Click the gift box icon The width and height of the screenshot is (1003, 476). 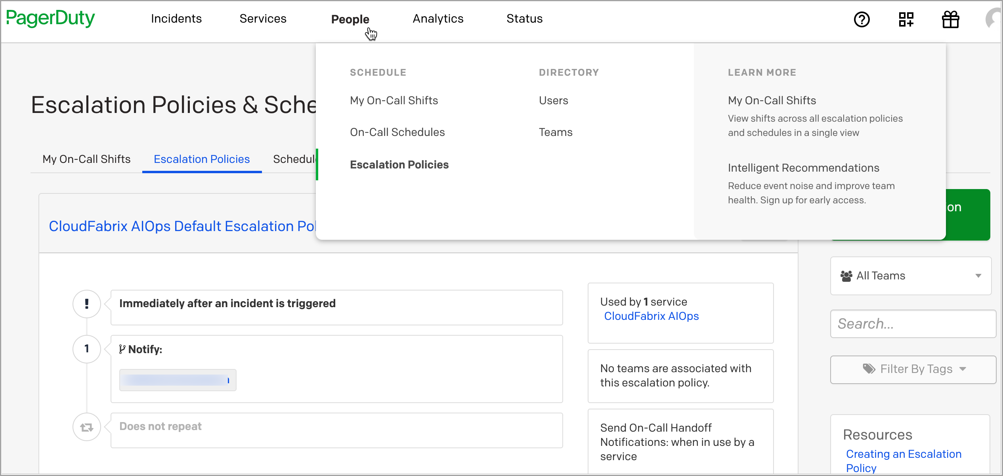click(x=950, y=19)
